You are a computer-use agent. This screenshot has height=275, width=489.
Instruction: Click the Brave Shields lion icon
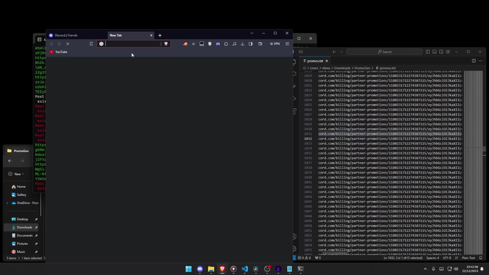point(166,44)
